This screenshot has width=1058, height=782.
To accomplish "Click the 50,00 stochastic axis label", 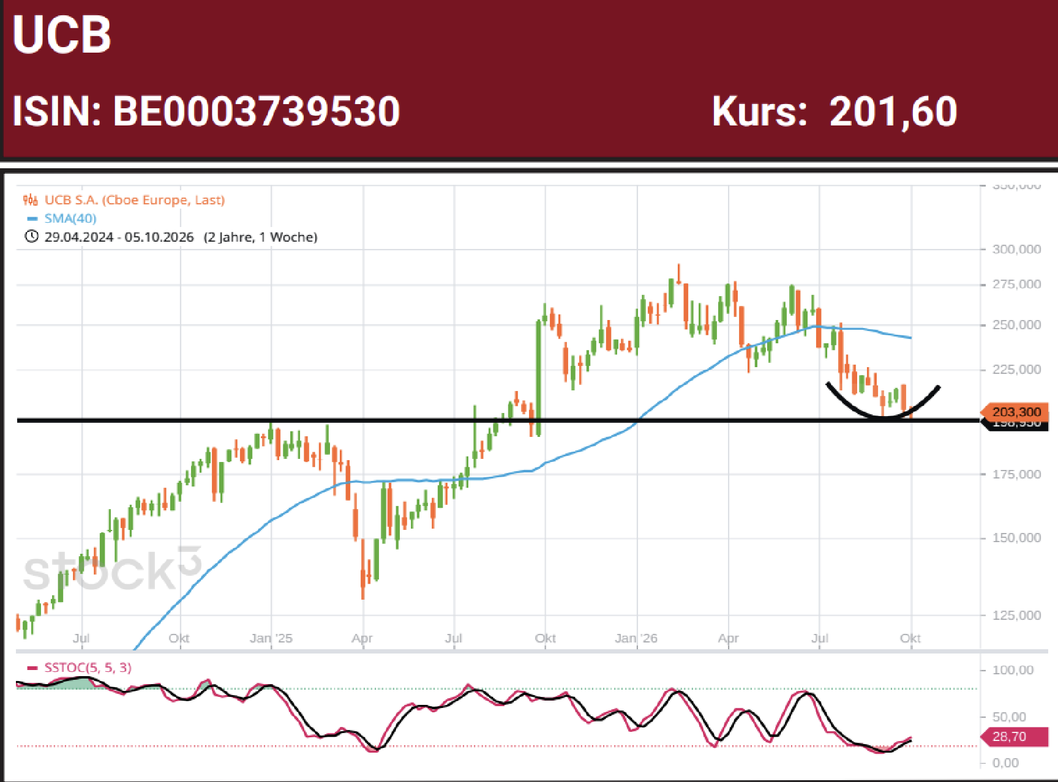I will 1009,717.
